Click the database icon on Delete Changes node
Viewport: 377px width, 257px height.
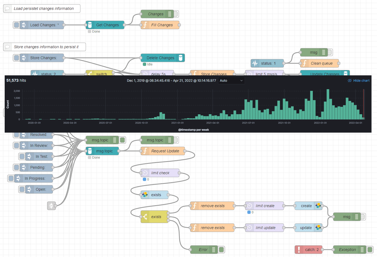click(x=180, y=58)
